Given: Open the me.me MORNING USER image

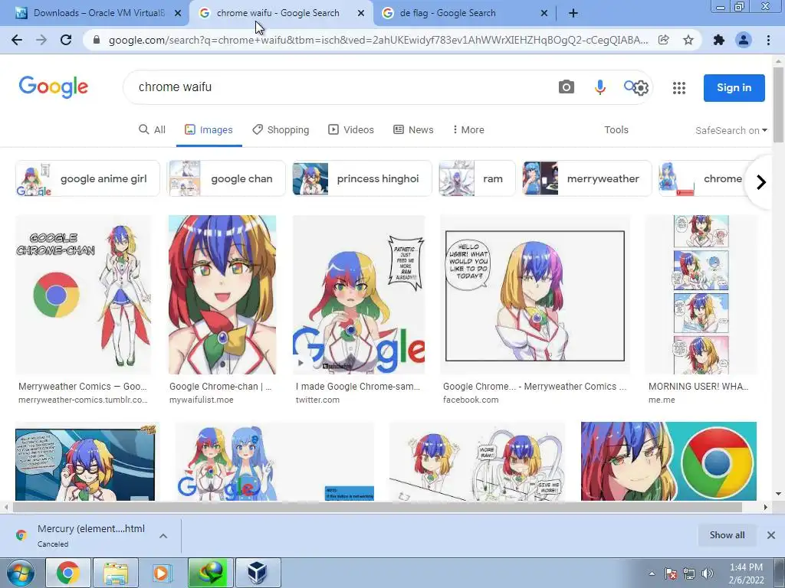Looking at the screenshot, I should (701, 295).
